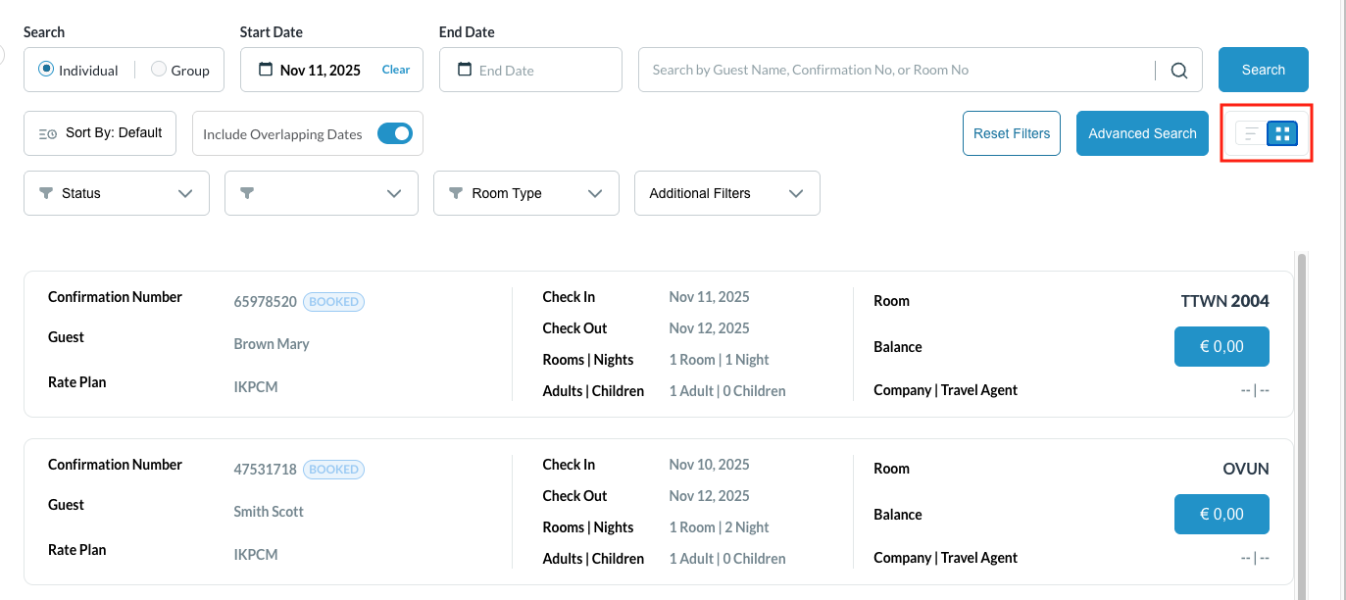Image resolution: width=1346 pixels, height=600 pixels.
Task: Click the Status filter funnel icon
Action: 46,193
